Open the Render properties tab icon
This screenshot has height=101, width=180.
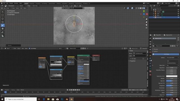click(150, 42)
